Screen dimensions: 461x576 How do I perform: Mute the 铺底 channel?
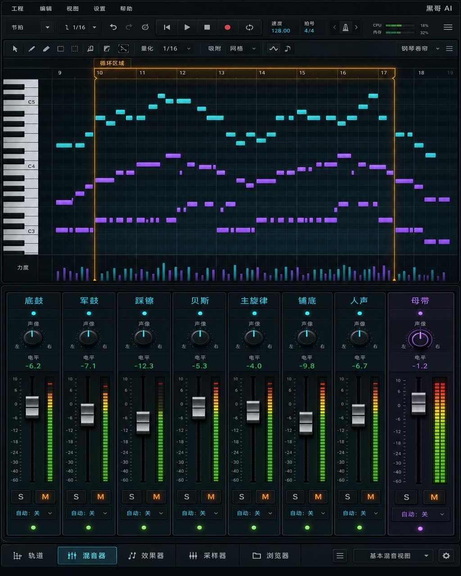click(318, 497)
